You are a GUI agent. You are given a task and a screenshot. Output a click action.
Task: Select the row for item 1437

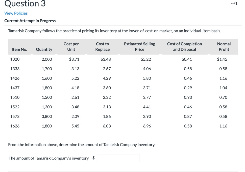coord(15,88)
